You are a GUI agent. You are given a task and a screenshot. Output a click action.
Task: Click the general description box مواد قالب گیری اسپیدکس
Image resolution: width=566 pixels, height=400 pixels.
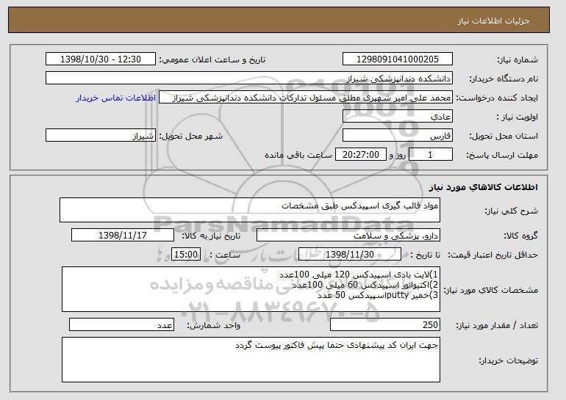(250, 210)
